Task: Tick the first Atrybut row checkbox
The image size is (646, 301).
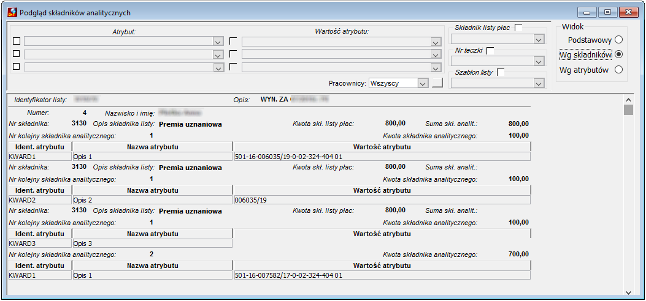Action: coord(17,42)
